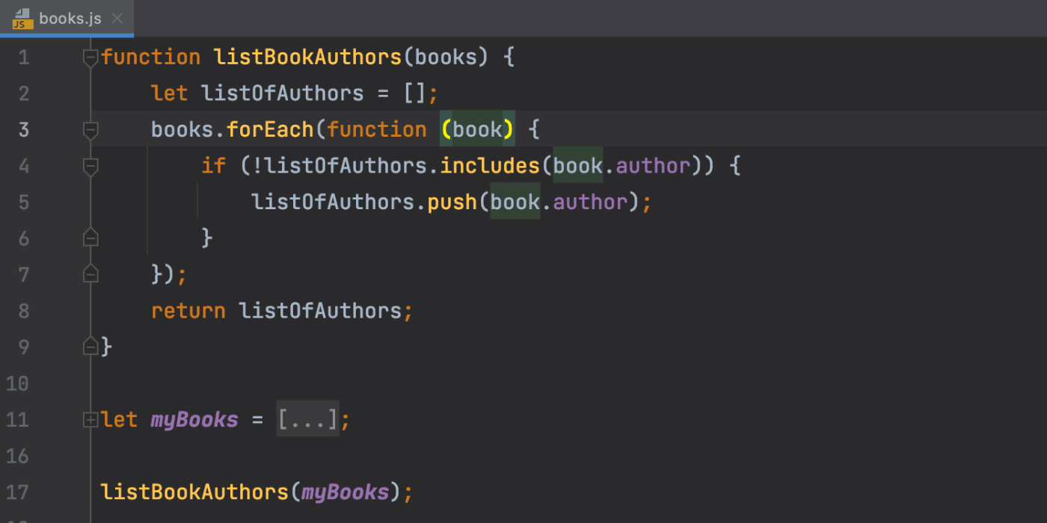Click the fold end marker on line 6

click(x=90, y=238)
